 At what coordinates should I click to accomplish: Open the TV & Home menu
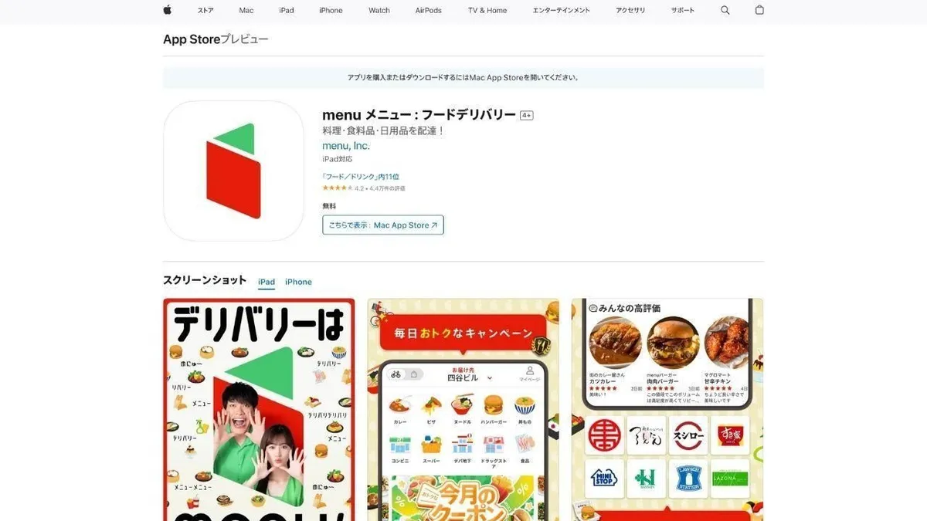pyautogui.click(x=487, y=10)
